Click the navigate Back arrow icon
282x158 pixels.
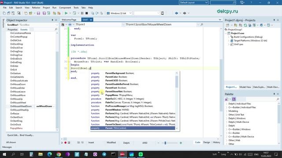(x=176, y=13)
